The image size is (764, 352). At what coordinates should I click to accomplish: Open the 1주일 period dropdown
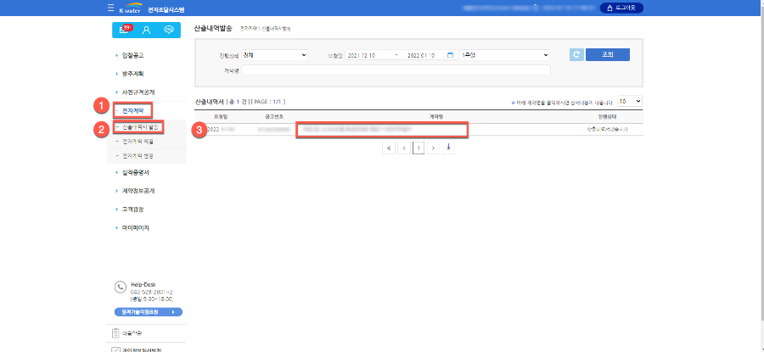(x=504, y=55)
